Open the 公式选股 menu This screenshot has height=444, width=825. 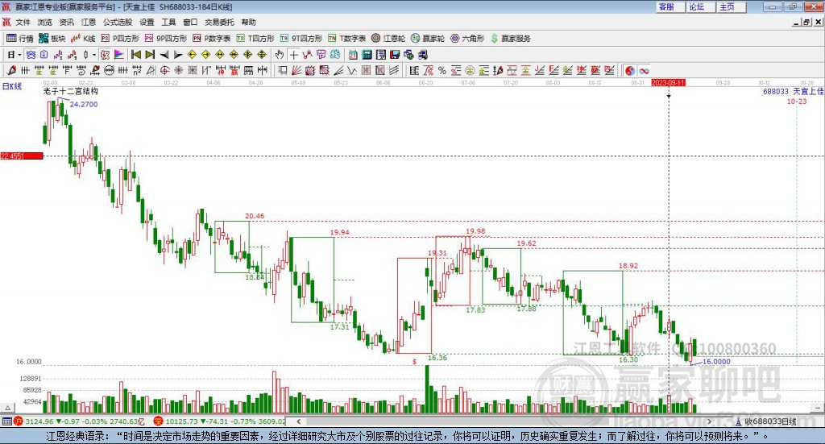[x=118, y=22]
